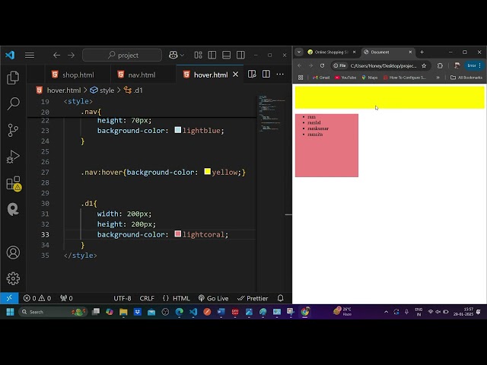Click the remote window status bar button

pos(9,298)
